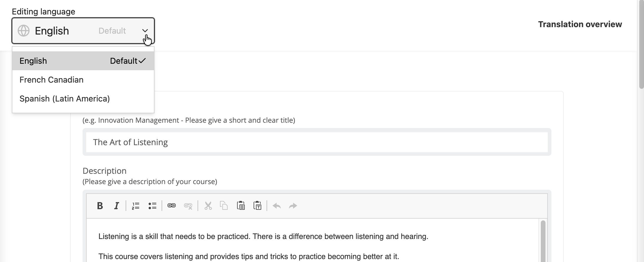Image resolution: width=644 pixels, height=262 pixels.
Task: Select English Default language option
Action: pyautogui.click(x=83, y=61)
